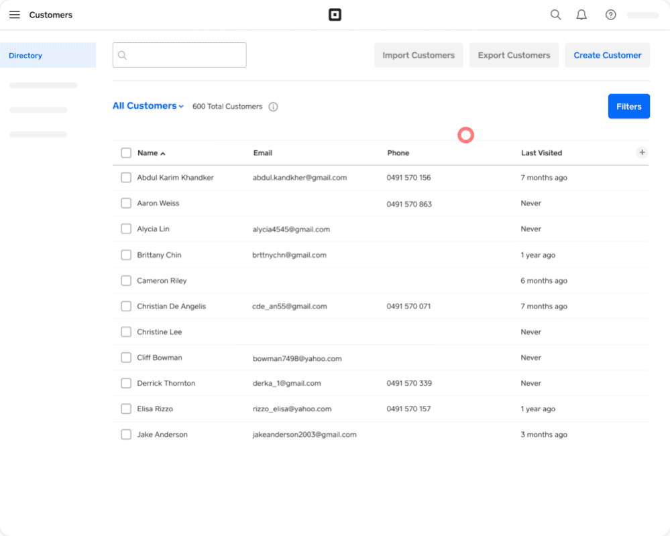Add a column with the plus icon
Viewport: 670px width, 536px height.
[642, 152]
